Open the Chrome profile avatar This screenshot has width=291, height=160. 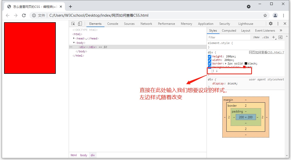275,15
